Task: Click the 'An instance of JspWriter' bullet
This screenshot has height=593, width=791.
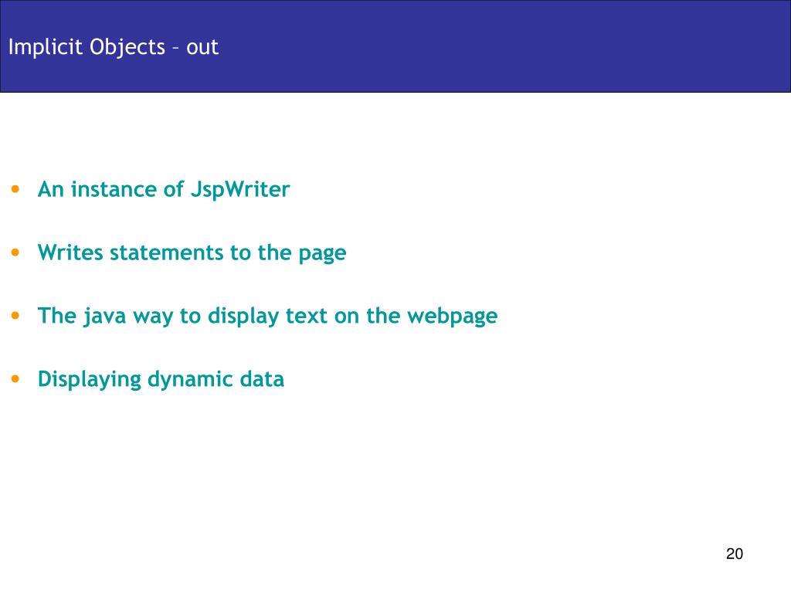Action: click(x=164, y=190)
